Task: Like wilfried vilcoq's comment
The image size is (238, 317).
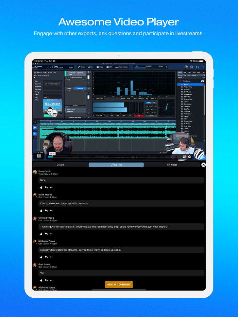Action: pyautogui.click(x=41, y=234)
